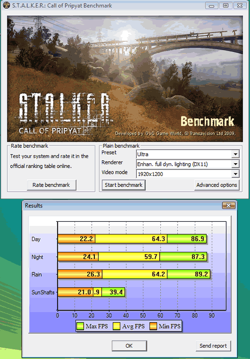Click the Rate benchmark button

click(x=52, y=185)
